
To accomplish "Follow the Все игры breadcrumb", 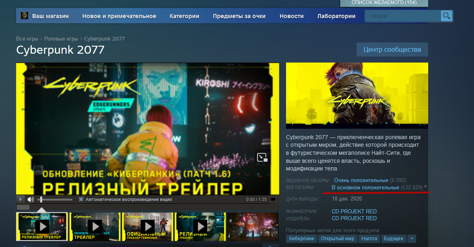I will [27, 38].
